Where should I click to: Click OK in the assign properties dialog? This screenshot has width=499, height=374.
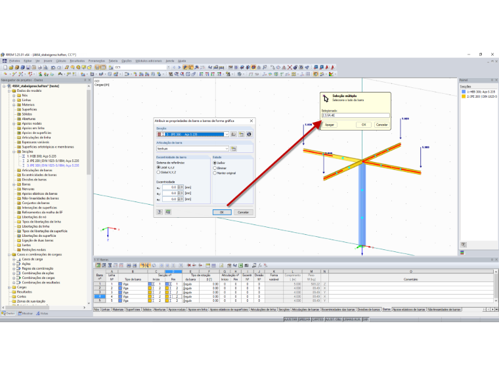coord(222,212)
